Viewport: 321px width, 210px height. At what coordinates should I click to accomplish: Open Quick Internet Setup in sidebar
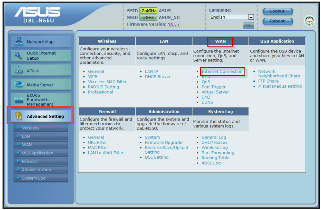[41, 56]
